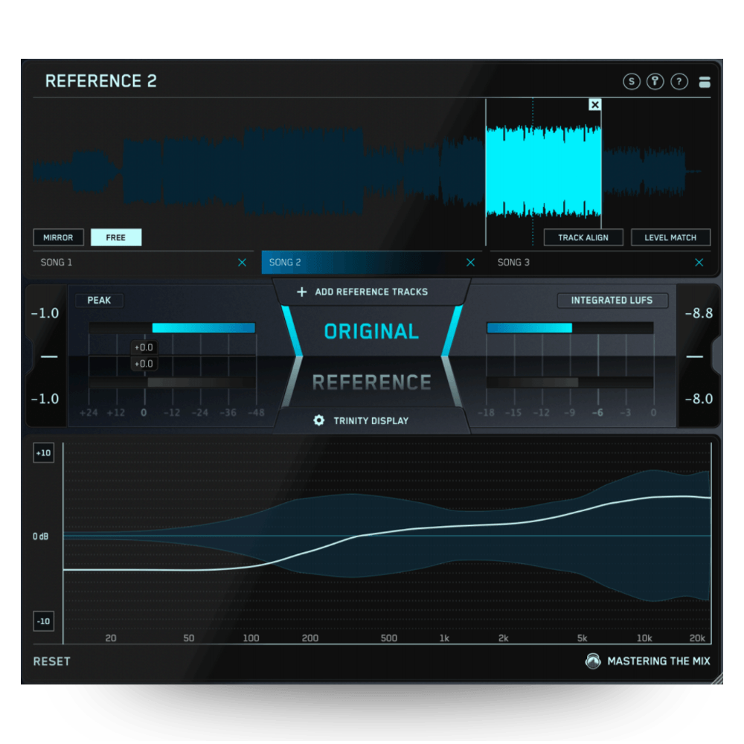The width and height of the screenshot is (744, 744).
Task: Close the waveform loop selection with X
Action: [x=594, y=104]
